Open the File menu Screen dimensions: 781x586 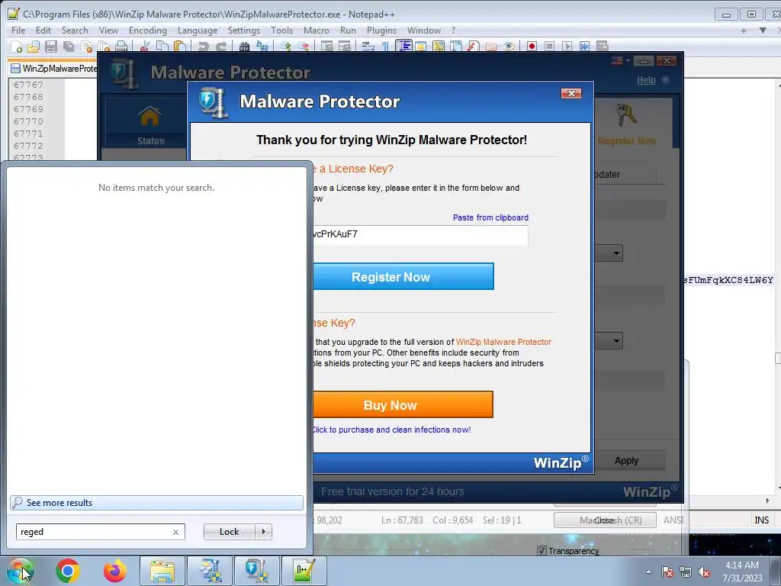(18, 31)
